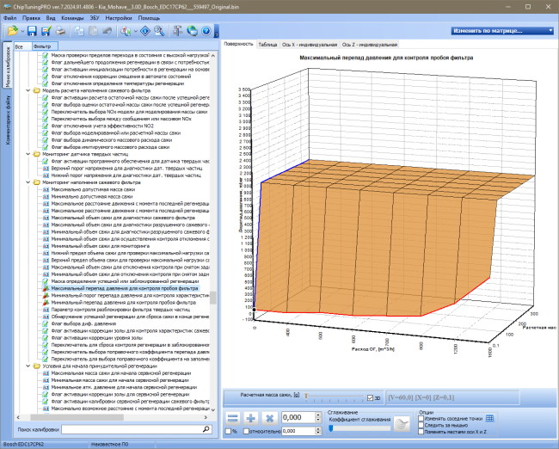The height and width of the screenshot is (449, 559).
Task: Click the copy icon in toolbar
Action: point(79,31)
